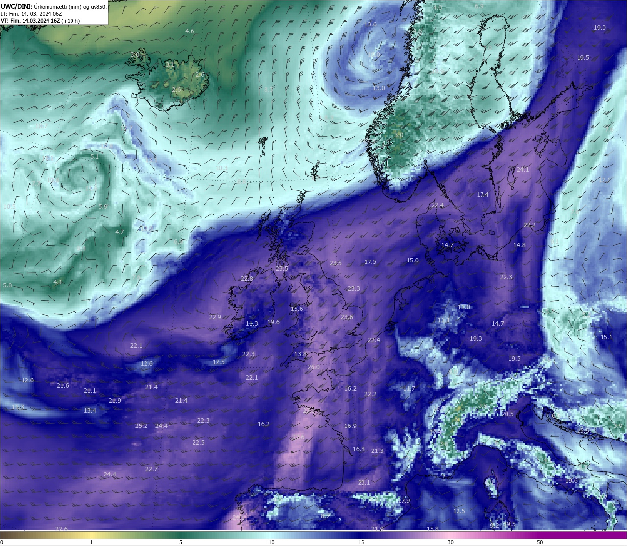The height and width of the screenshot is (546, 627).
Task: Click the 16.8 value over western France
Action: [x=359, y=449]
